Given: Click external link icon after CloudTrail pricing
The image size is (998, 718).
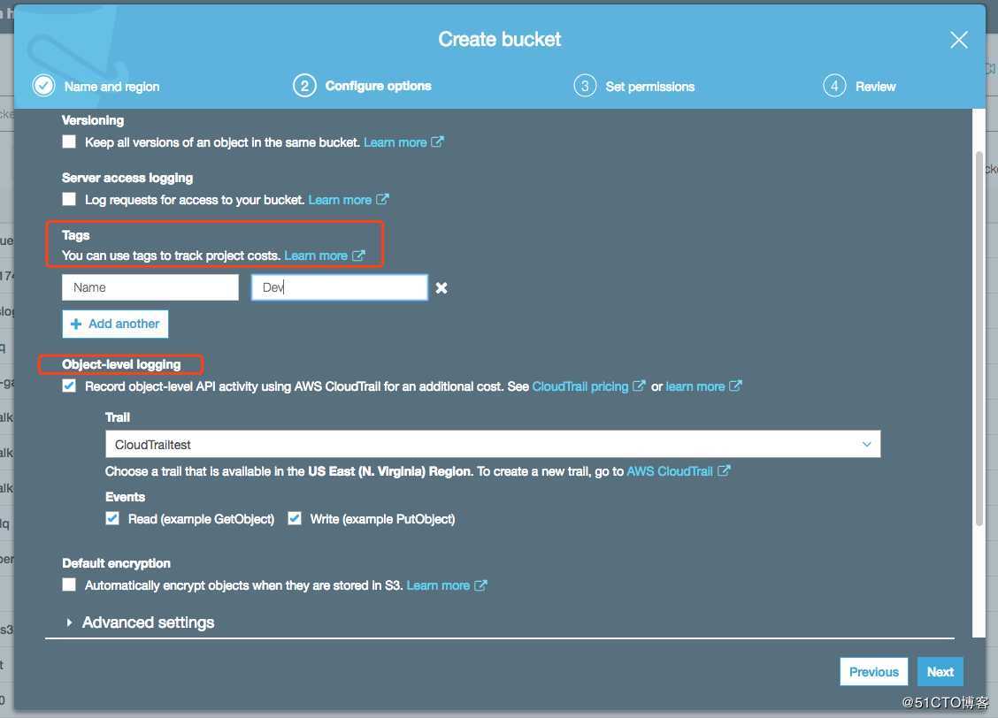Looking at the screenshot, I should point(639,386).
